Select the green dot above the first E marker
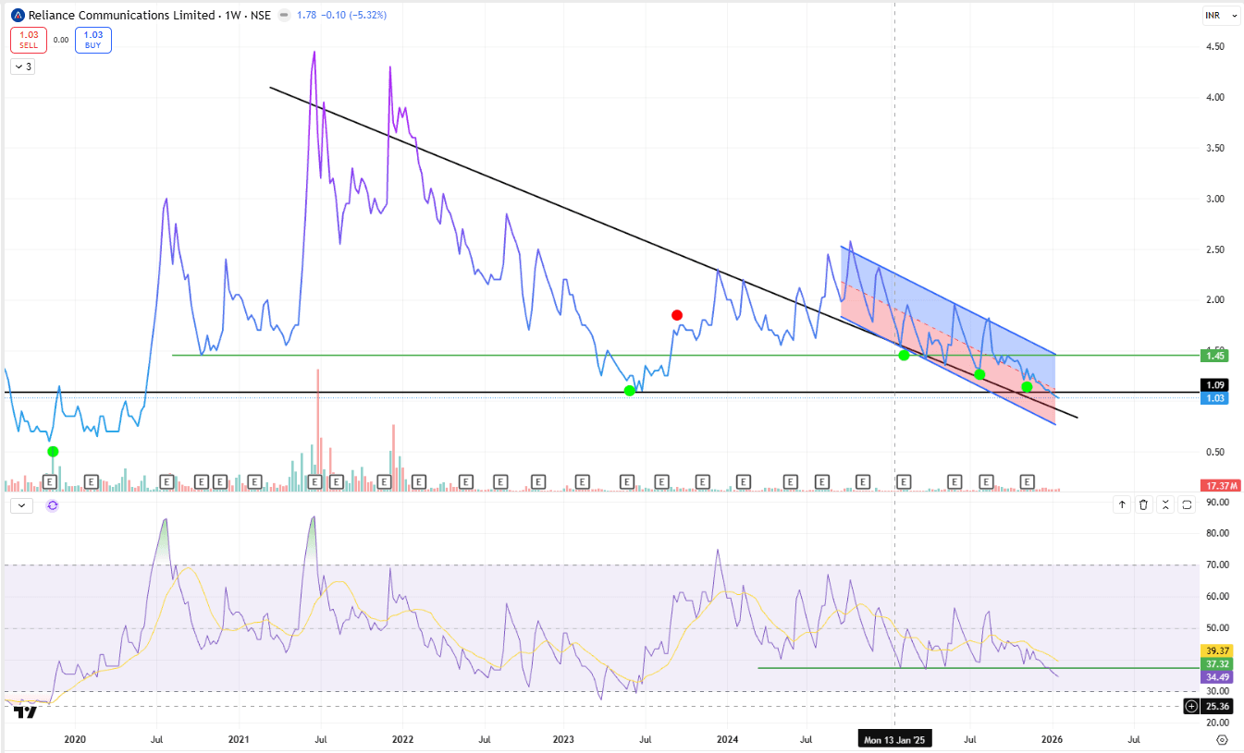Screen dimensions: 1244x753 tap(53, 451)
